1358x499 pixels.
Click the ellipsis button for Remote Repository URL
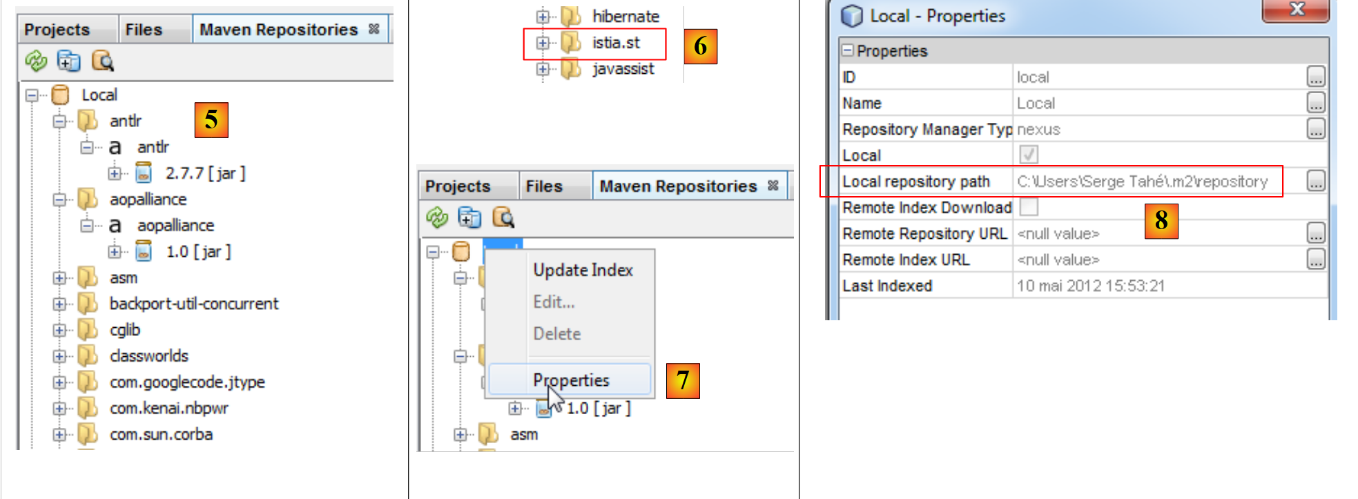pyautogui.click(x=1315, y=234)
